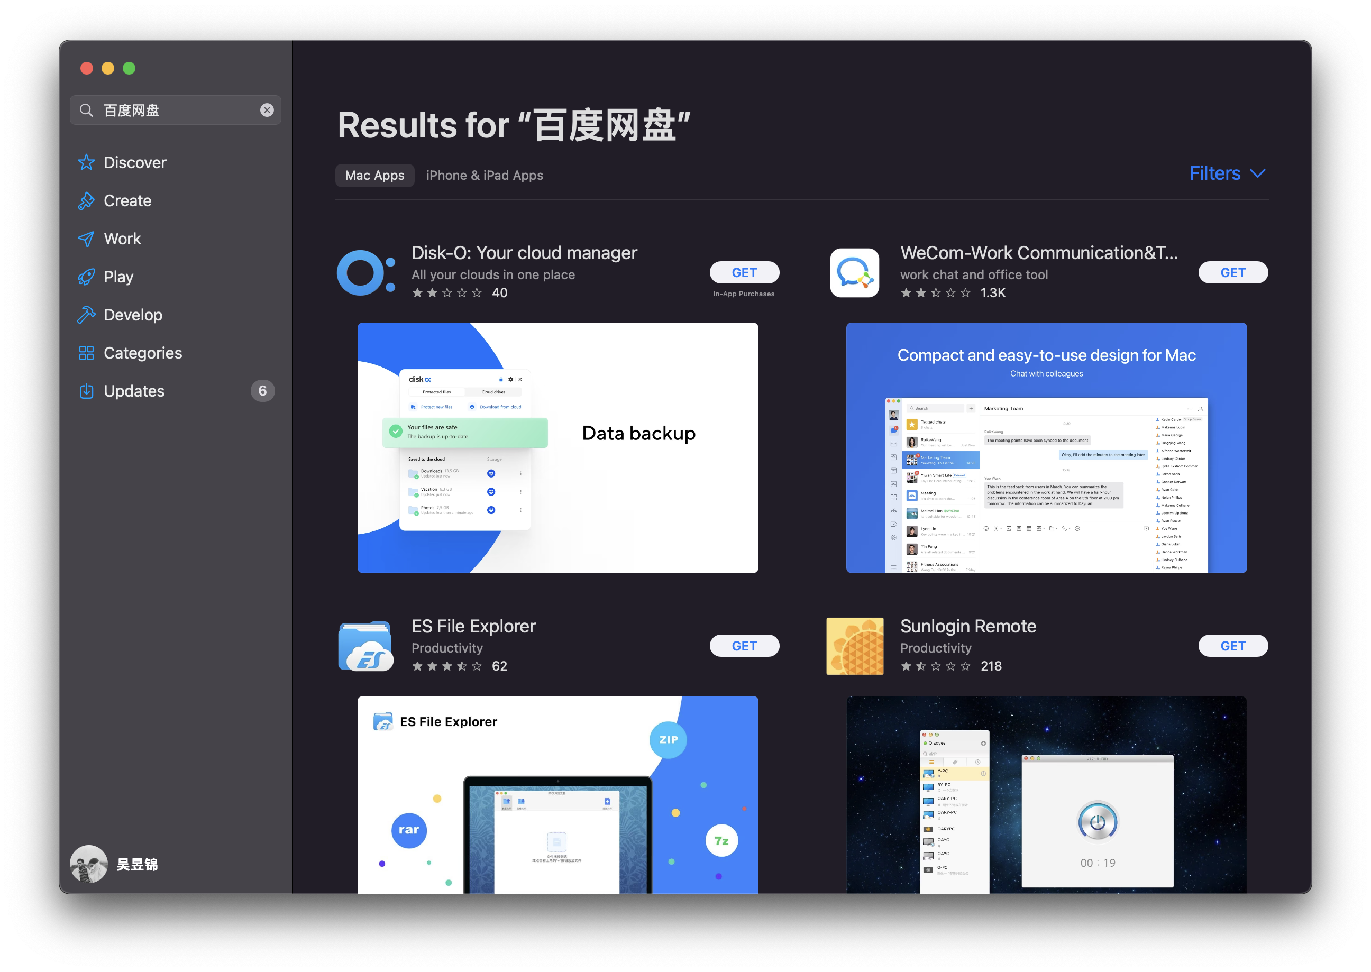Click the Sunlogin Remote sunflower icon
This screenshot has height=972, width=1371.
(854, 646)
